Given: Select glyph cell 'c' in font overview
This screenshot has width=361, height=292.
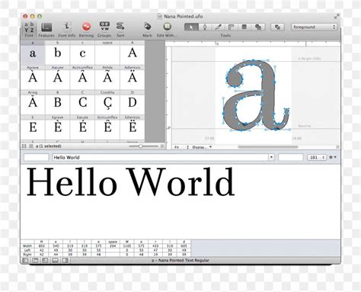Looking at the screenshot, I should click(82, 53).
